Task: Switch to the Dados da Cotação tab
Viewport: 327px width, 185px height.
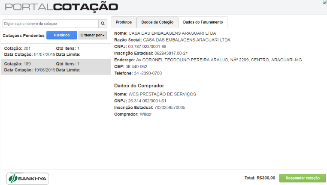Action: pos(157,22)
